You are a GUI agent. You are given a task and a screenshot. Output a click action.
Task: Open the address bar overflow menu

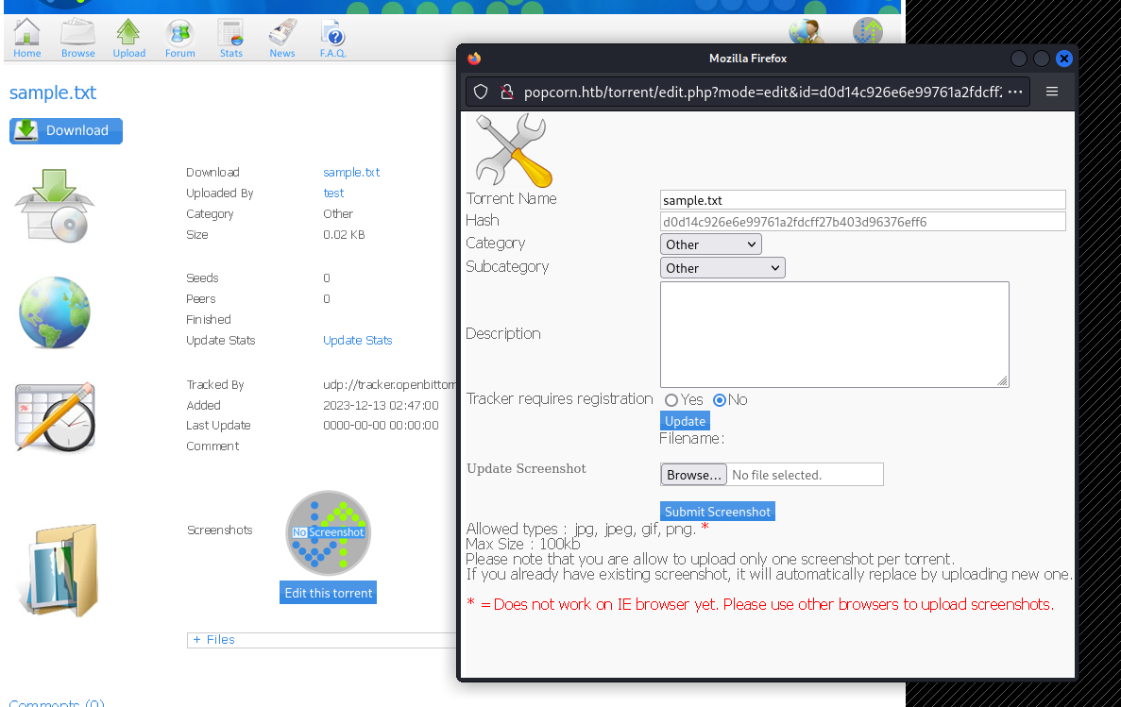pyautogui.click(x=1013, y=92)
